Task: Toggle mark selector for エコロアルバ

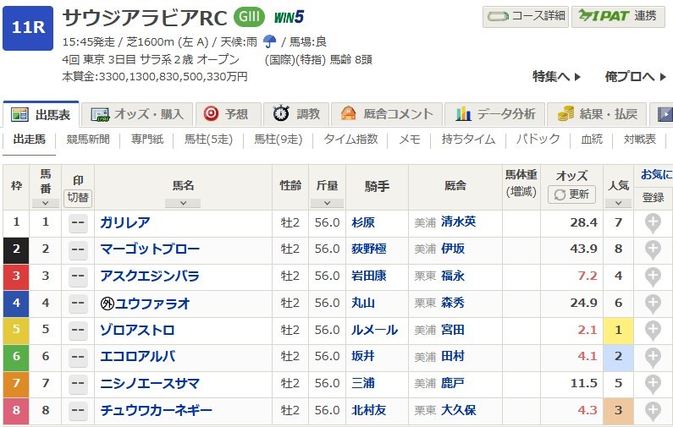Action: tap(78, 357)
